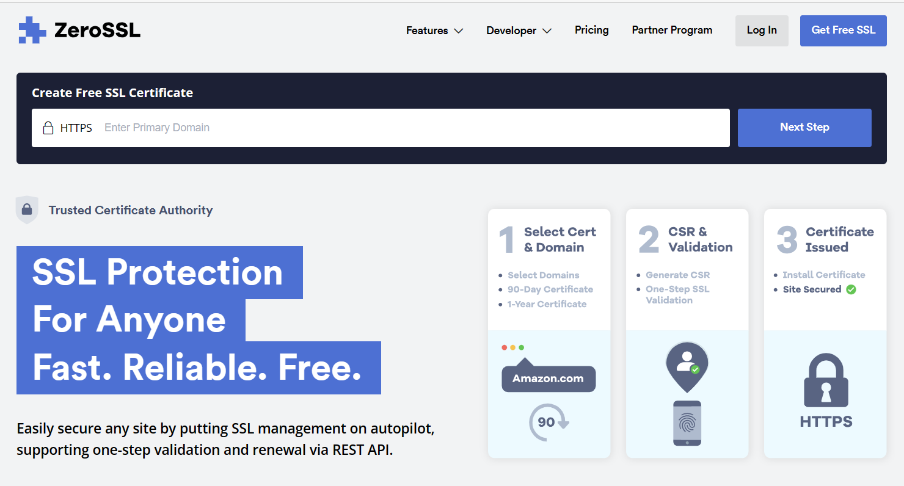
Task: Open the Partner Program page
Action: pos(672,30)
